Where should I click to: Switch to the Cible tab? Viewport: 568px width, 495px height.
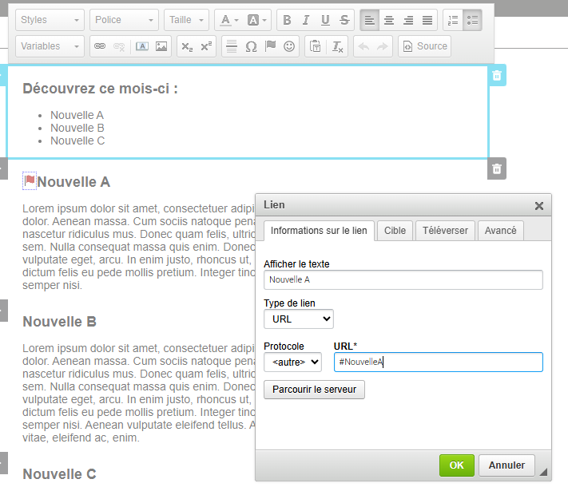pyautogui.click(x=395, y=230)
